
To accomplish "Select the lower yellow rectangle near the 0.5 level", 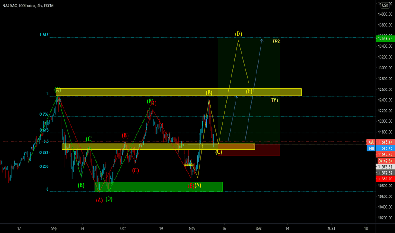I will (159, 147).
